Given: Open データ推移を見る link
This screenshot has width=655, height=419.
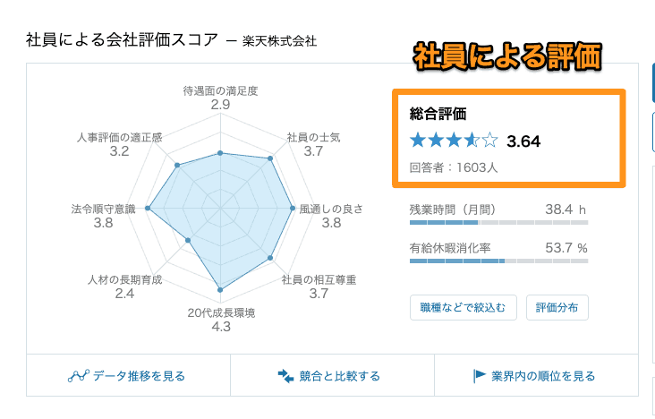Looking at the screenshot, I should coord(139,376).
